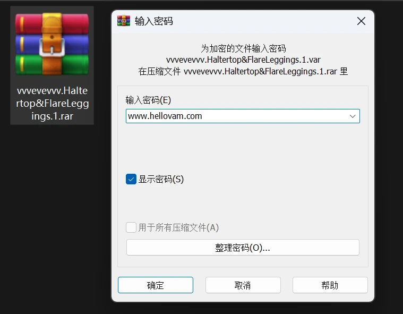This screenshot has width=403, height=314.
Task: Focus the password field showing www.hellovam.com
Action: (x=243, y=116)
